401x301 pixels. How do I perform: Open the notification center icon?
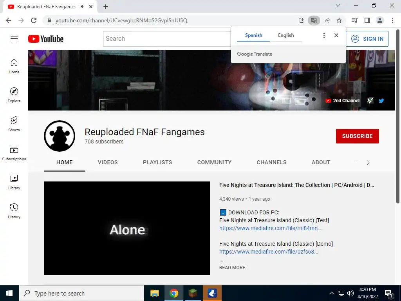(389, 294)
